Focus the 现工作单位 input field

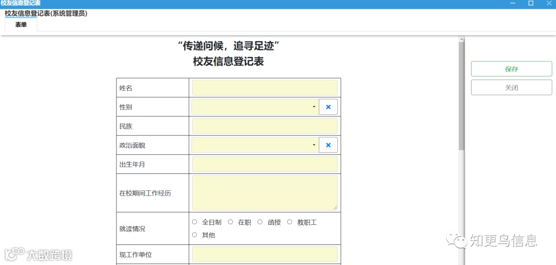[x=265, y=254]
